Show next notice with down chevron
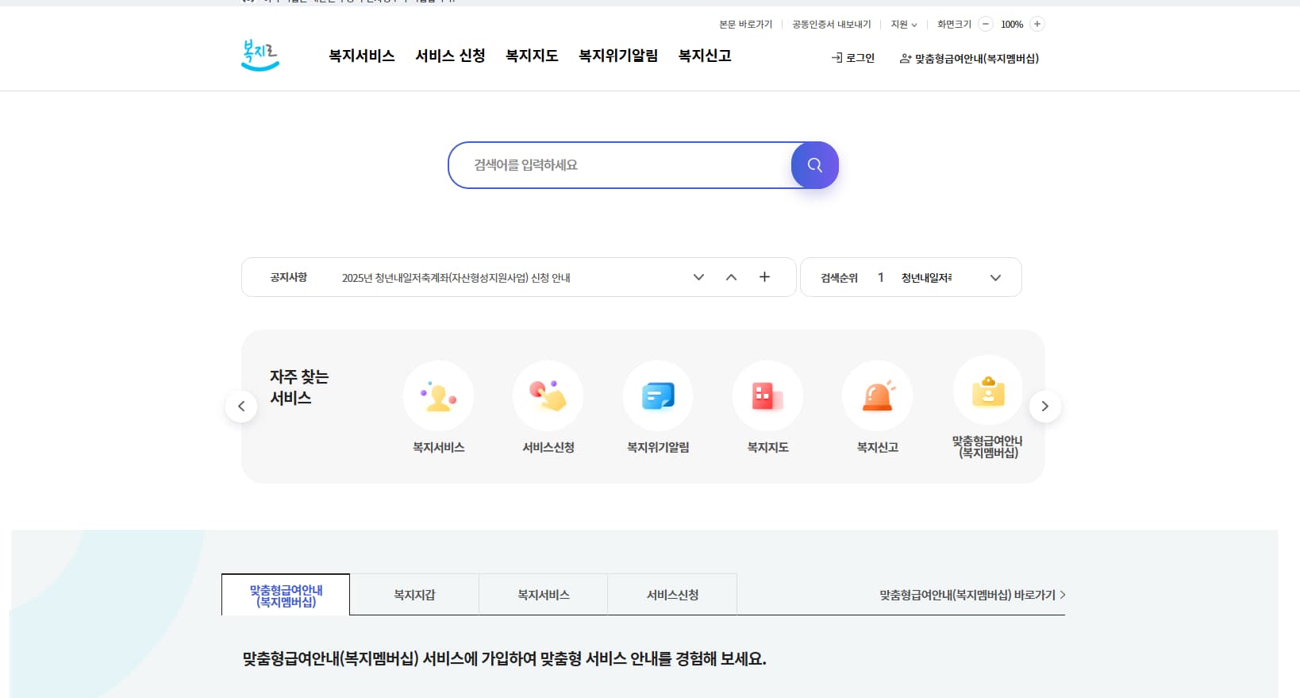The height and width of the screenshot is (698, 1300). pos(698,277)
